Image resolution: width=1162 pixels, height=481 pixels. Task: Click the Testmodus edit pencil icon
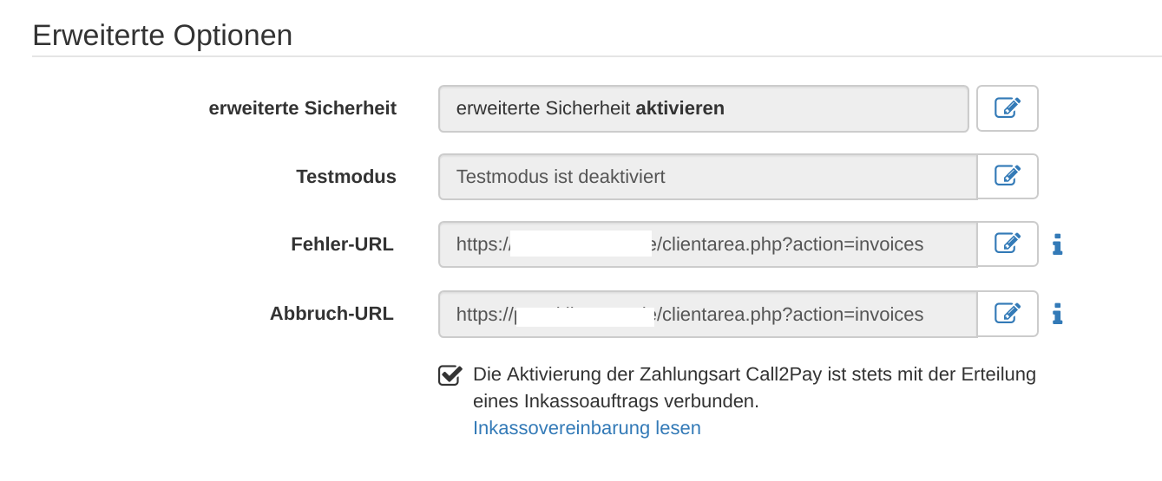coord(1007,177)
